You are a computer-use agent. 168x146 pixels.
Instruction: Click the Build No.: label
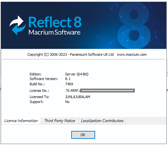[x=37, y=84]
